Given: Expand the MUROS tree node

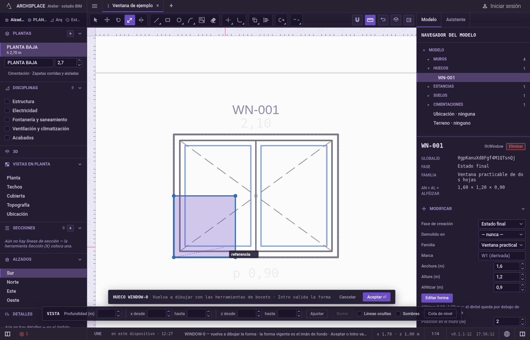Looking at the screenshot, I should click(x=429, y=59).
